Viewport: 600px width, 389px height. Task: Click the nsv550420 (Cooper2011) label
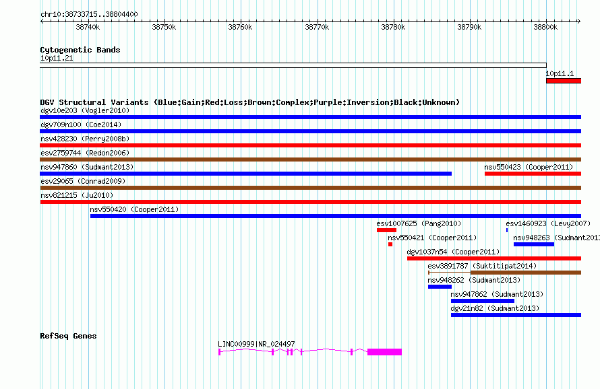point(134,209)
